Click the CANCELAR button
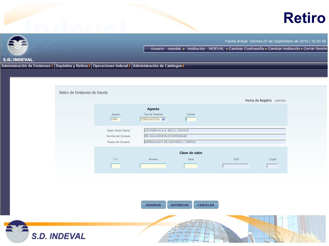 (206, 205)
